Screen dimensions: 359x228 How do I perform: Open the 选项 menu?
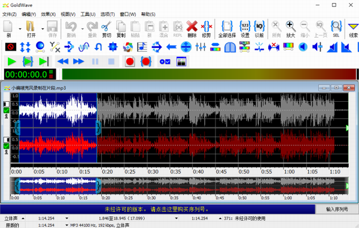click(108, 14)
